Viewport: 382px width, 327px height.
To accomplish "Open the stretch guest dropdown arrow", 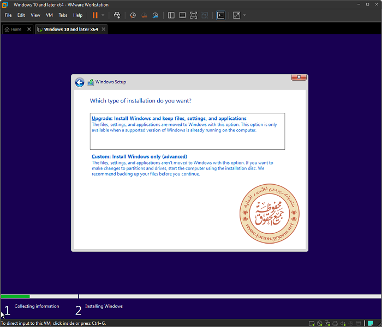I will point(244,15).
